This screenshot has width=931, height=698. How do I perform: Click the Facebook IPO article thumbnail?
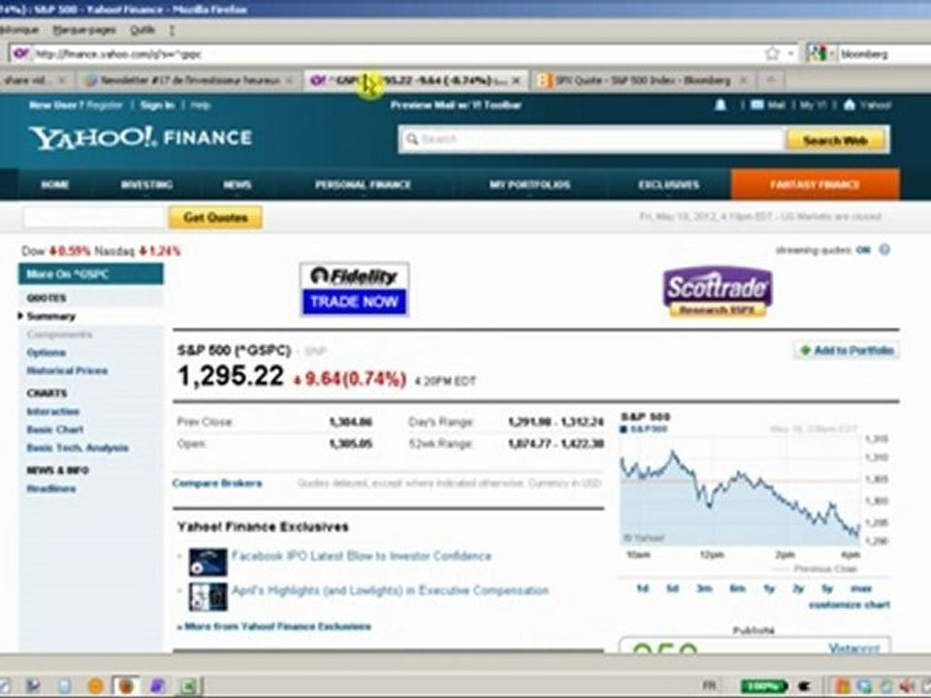click(x=208, y=562)
